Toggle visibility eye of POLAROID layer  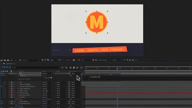coord(1,101)
